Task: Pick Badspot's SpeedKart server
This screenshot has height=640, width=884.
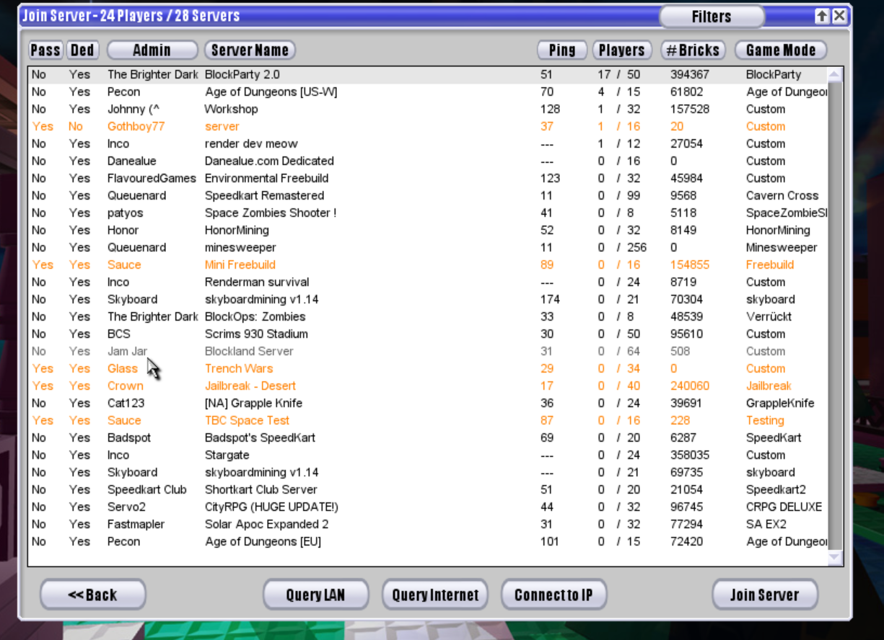Action: [x=428, y=437]
